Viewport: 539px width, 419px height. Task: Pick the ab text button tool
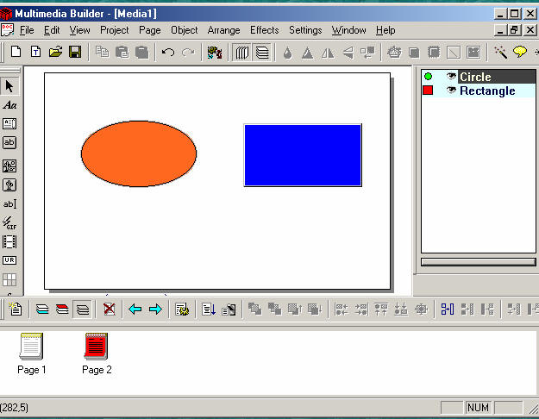9,142
